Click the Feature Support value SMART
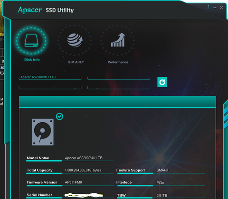Viewport: 228px width, 199px height. point(162,170)
